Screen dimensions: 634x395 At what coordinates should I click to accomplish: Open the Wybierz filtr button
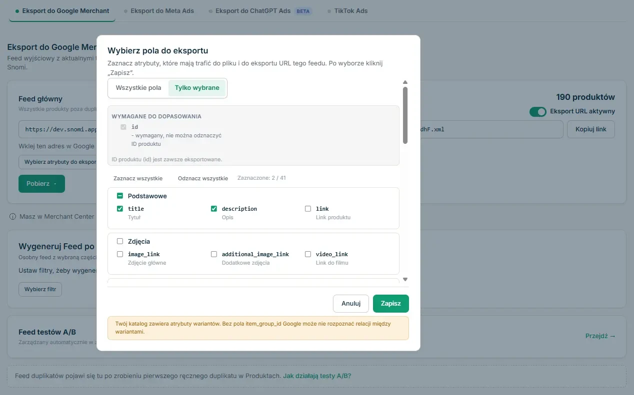[40, 290]
